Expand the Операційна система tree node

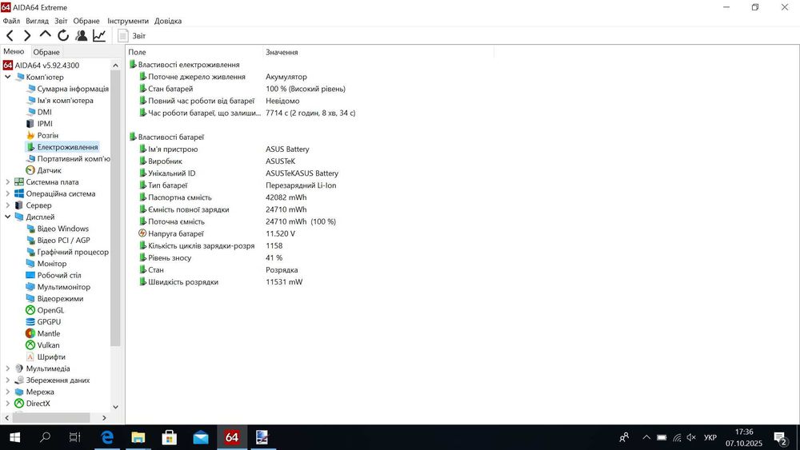click(x=8, y=193)
